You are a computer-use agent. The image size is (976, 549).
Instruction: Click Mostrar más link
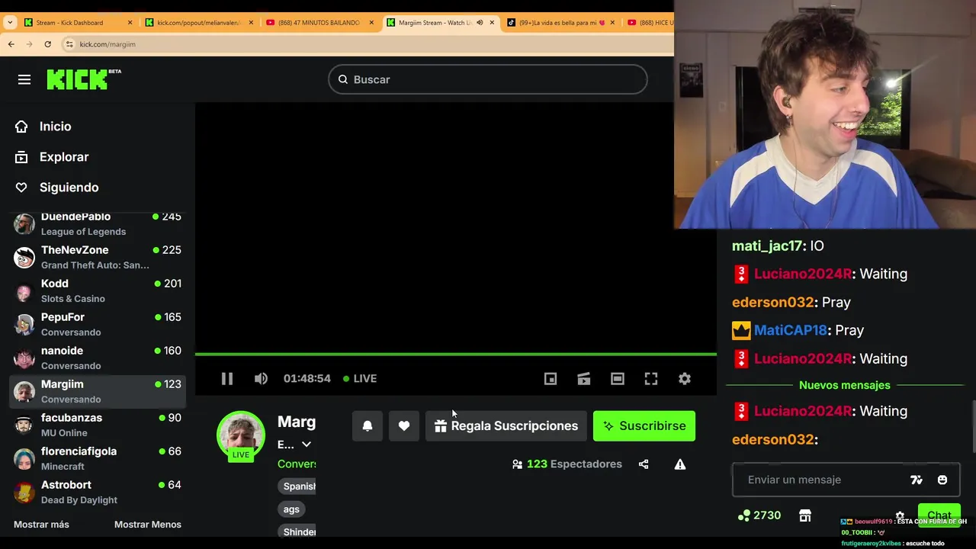pyautogui.click(x=41, y=525)
